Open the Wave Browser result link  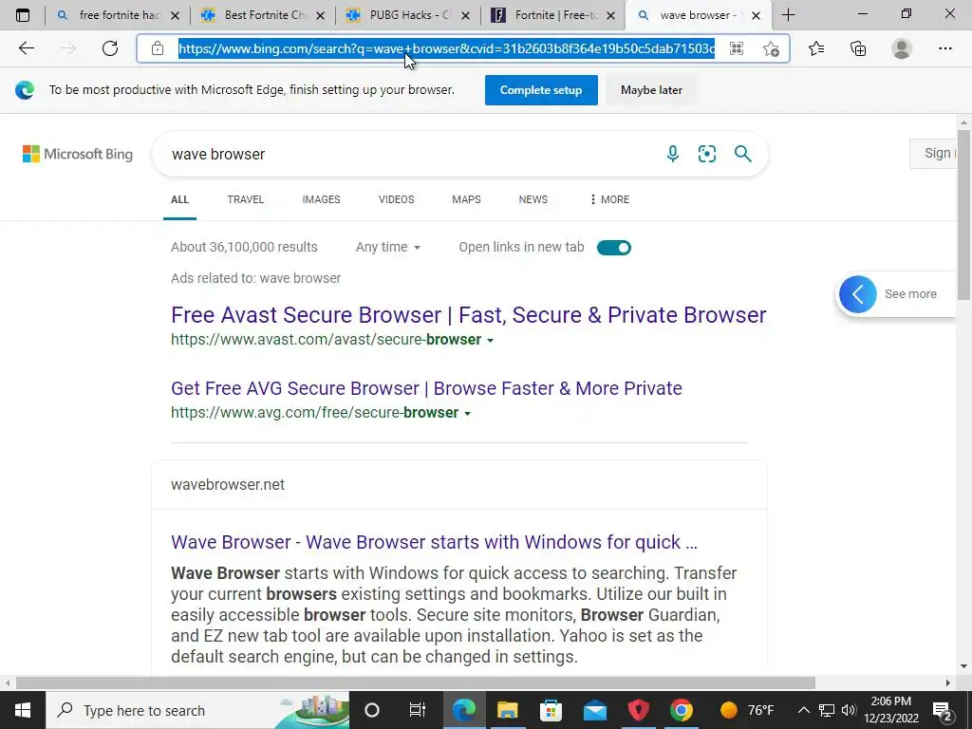click(x=434, y=542)
